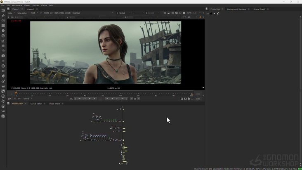This screenshot has height=170, width=302.
Task: Toggle the viewer clipping warning icon
Action: [x=165, y=13]
